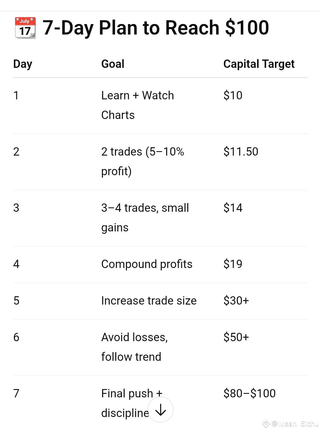The height and width of the screenshot is (431, 321).
Task: Click the July 17 calendar emoji
Action: coord(25,28)
